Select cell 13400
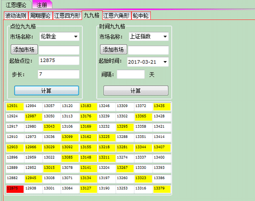Image resolution: width=255 pixels, height=201 pixels. [x=162, y=158]
